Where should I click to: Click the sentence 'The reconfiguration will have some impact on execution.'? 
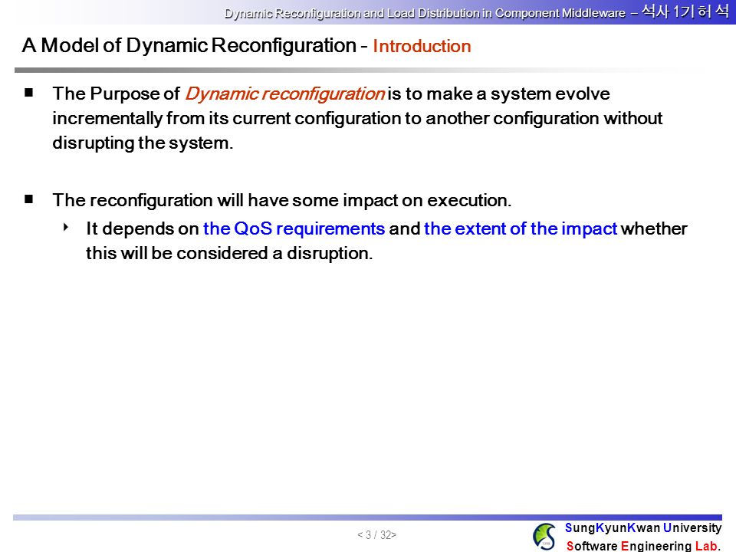281,200
